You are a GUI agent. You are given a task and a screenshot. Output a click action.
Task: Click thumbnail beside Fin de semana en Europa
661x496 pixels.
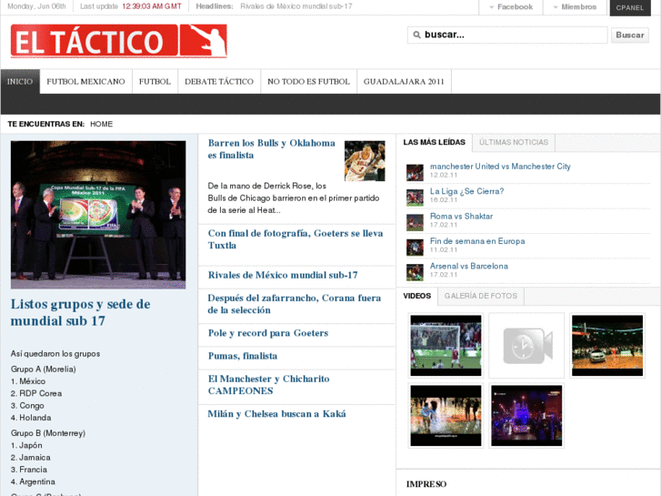[x=415, y=248]
